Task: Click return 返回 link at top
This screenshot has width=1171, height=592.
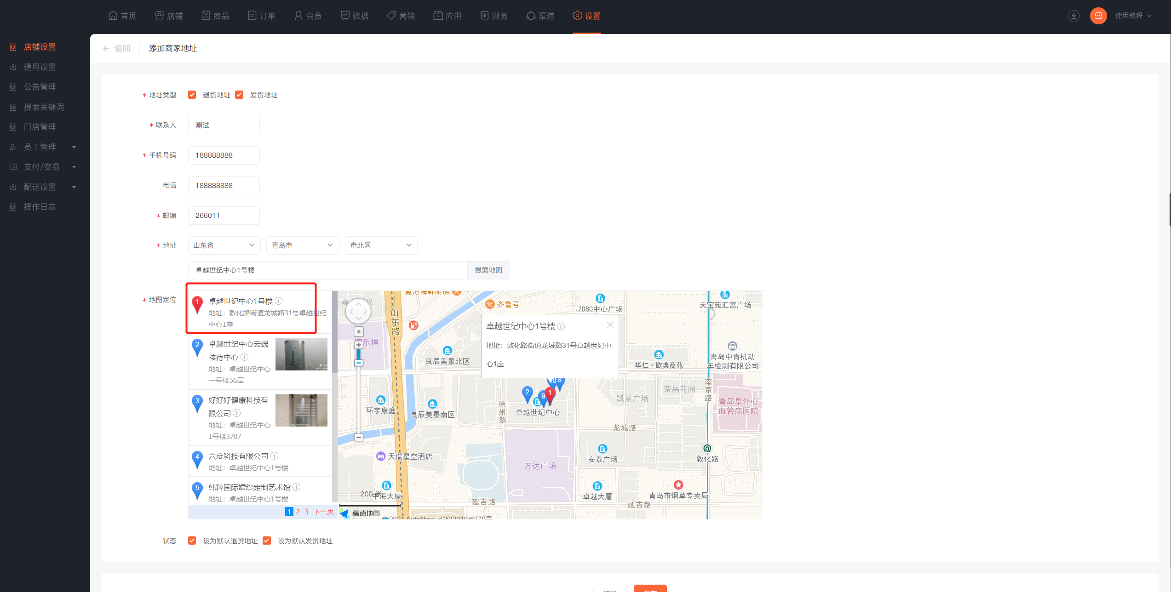Action: coord(116,48)
